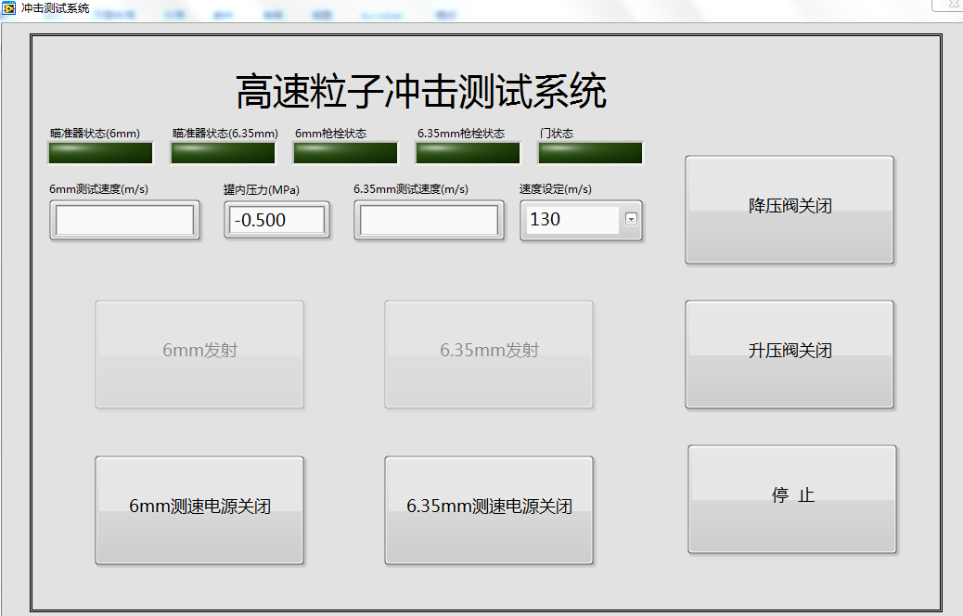Click the 6.35mm测试速度 empty field
Image resolution: width=963 pixels, height=616 pixels.
(429, 220)
